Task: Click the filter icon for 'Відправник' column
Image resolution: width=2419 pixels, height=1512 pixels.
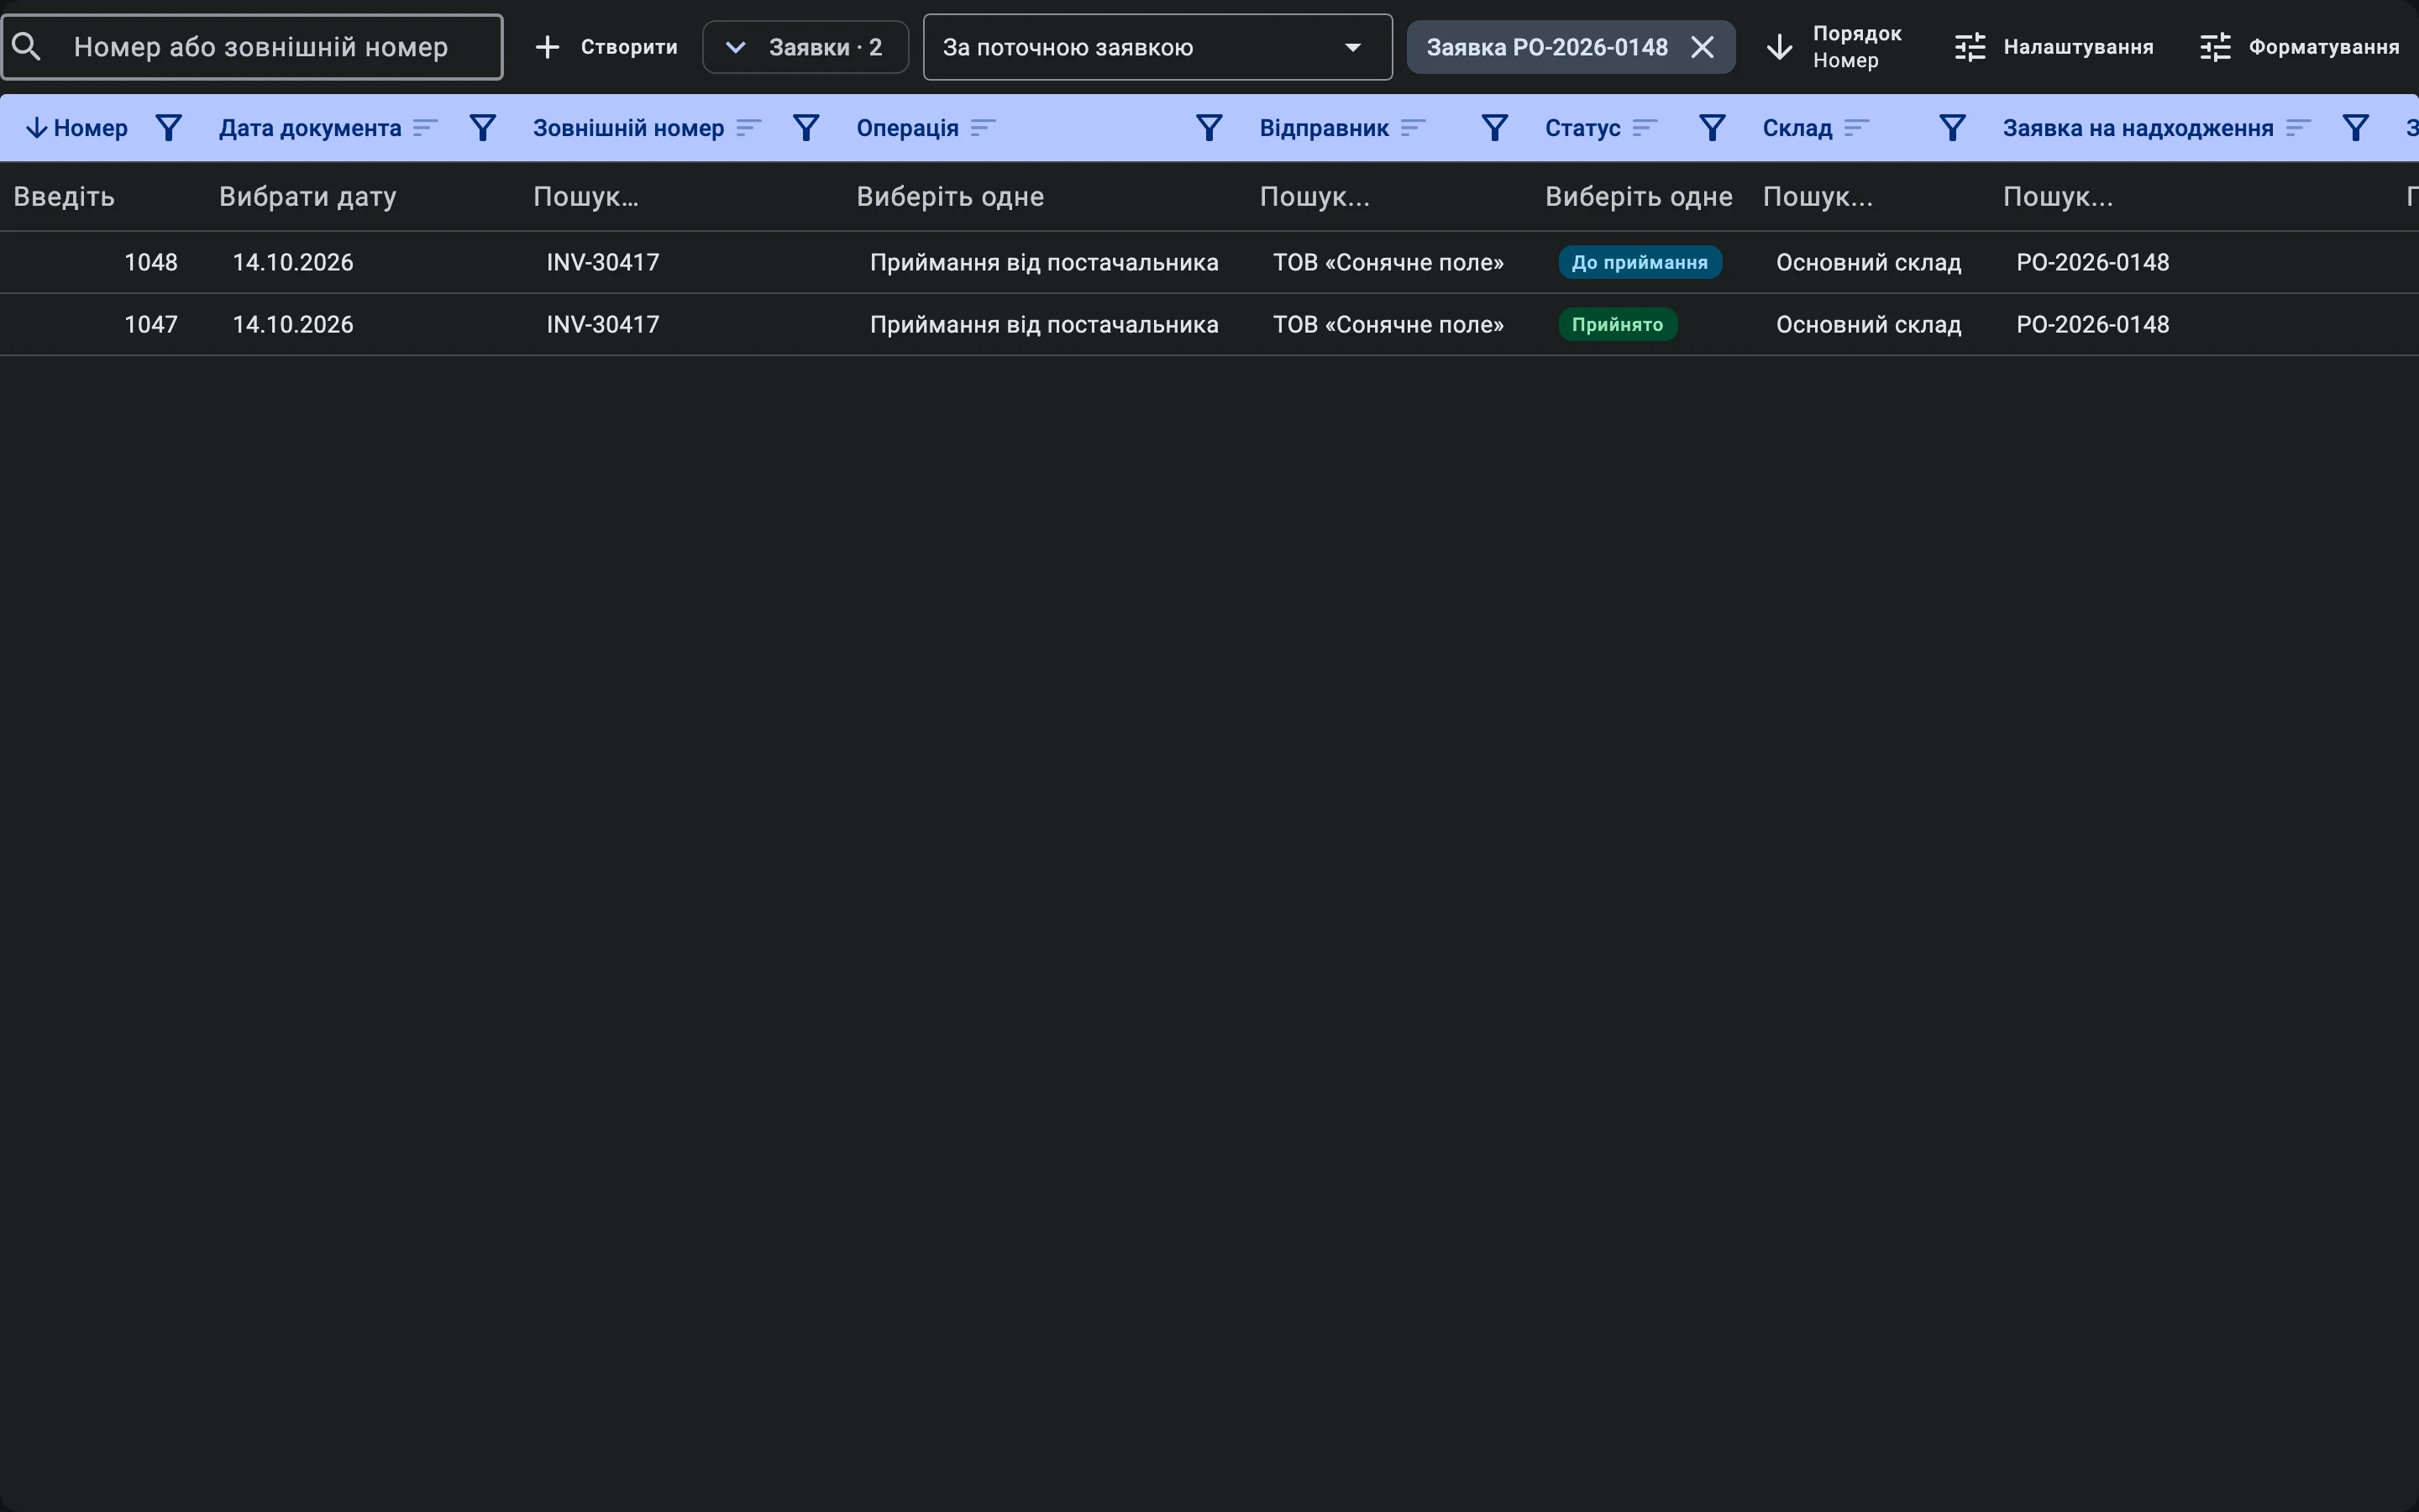Action: click(1494, 128)
